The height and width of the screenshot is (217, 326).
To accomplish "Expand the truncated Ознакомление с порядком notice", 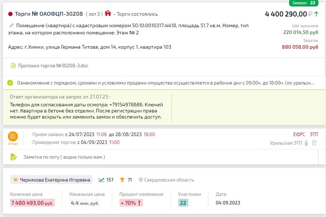I will [x=166, y=83].
